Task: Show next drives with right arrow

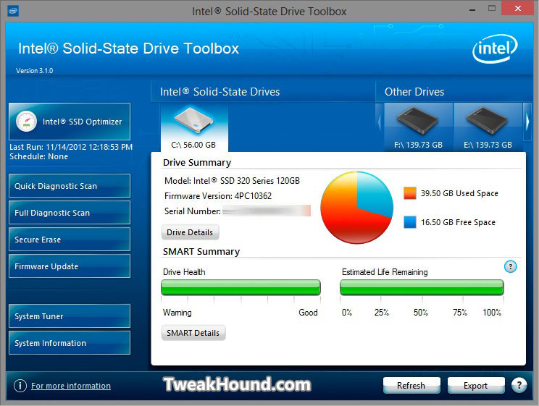Action: pos(527,122)
